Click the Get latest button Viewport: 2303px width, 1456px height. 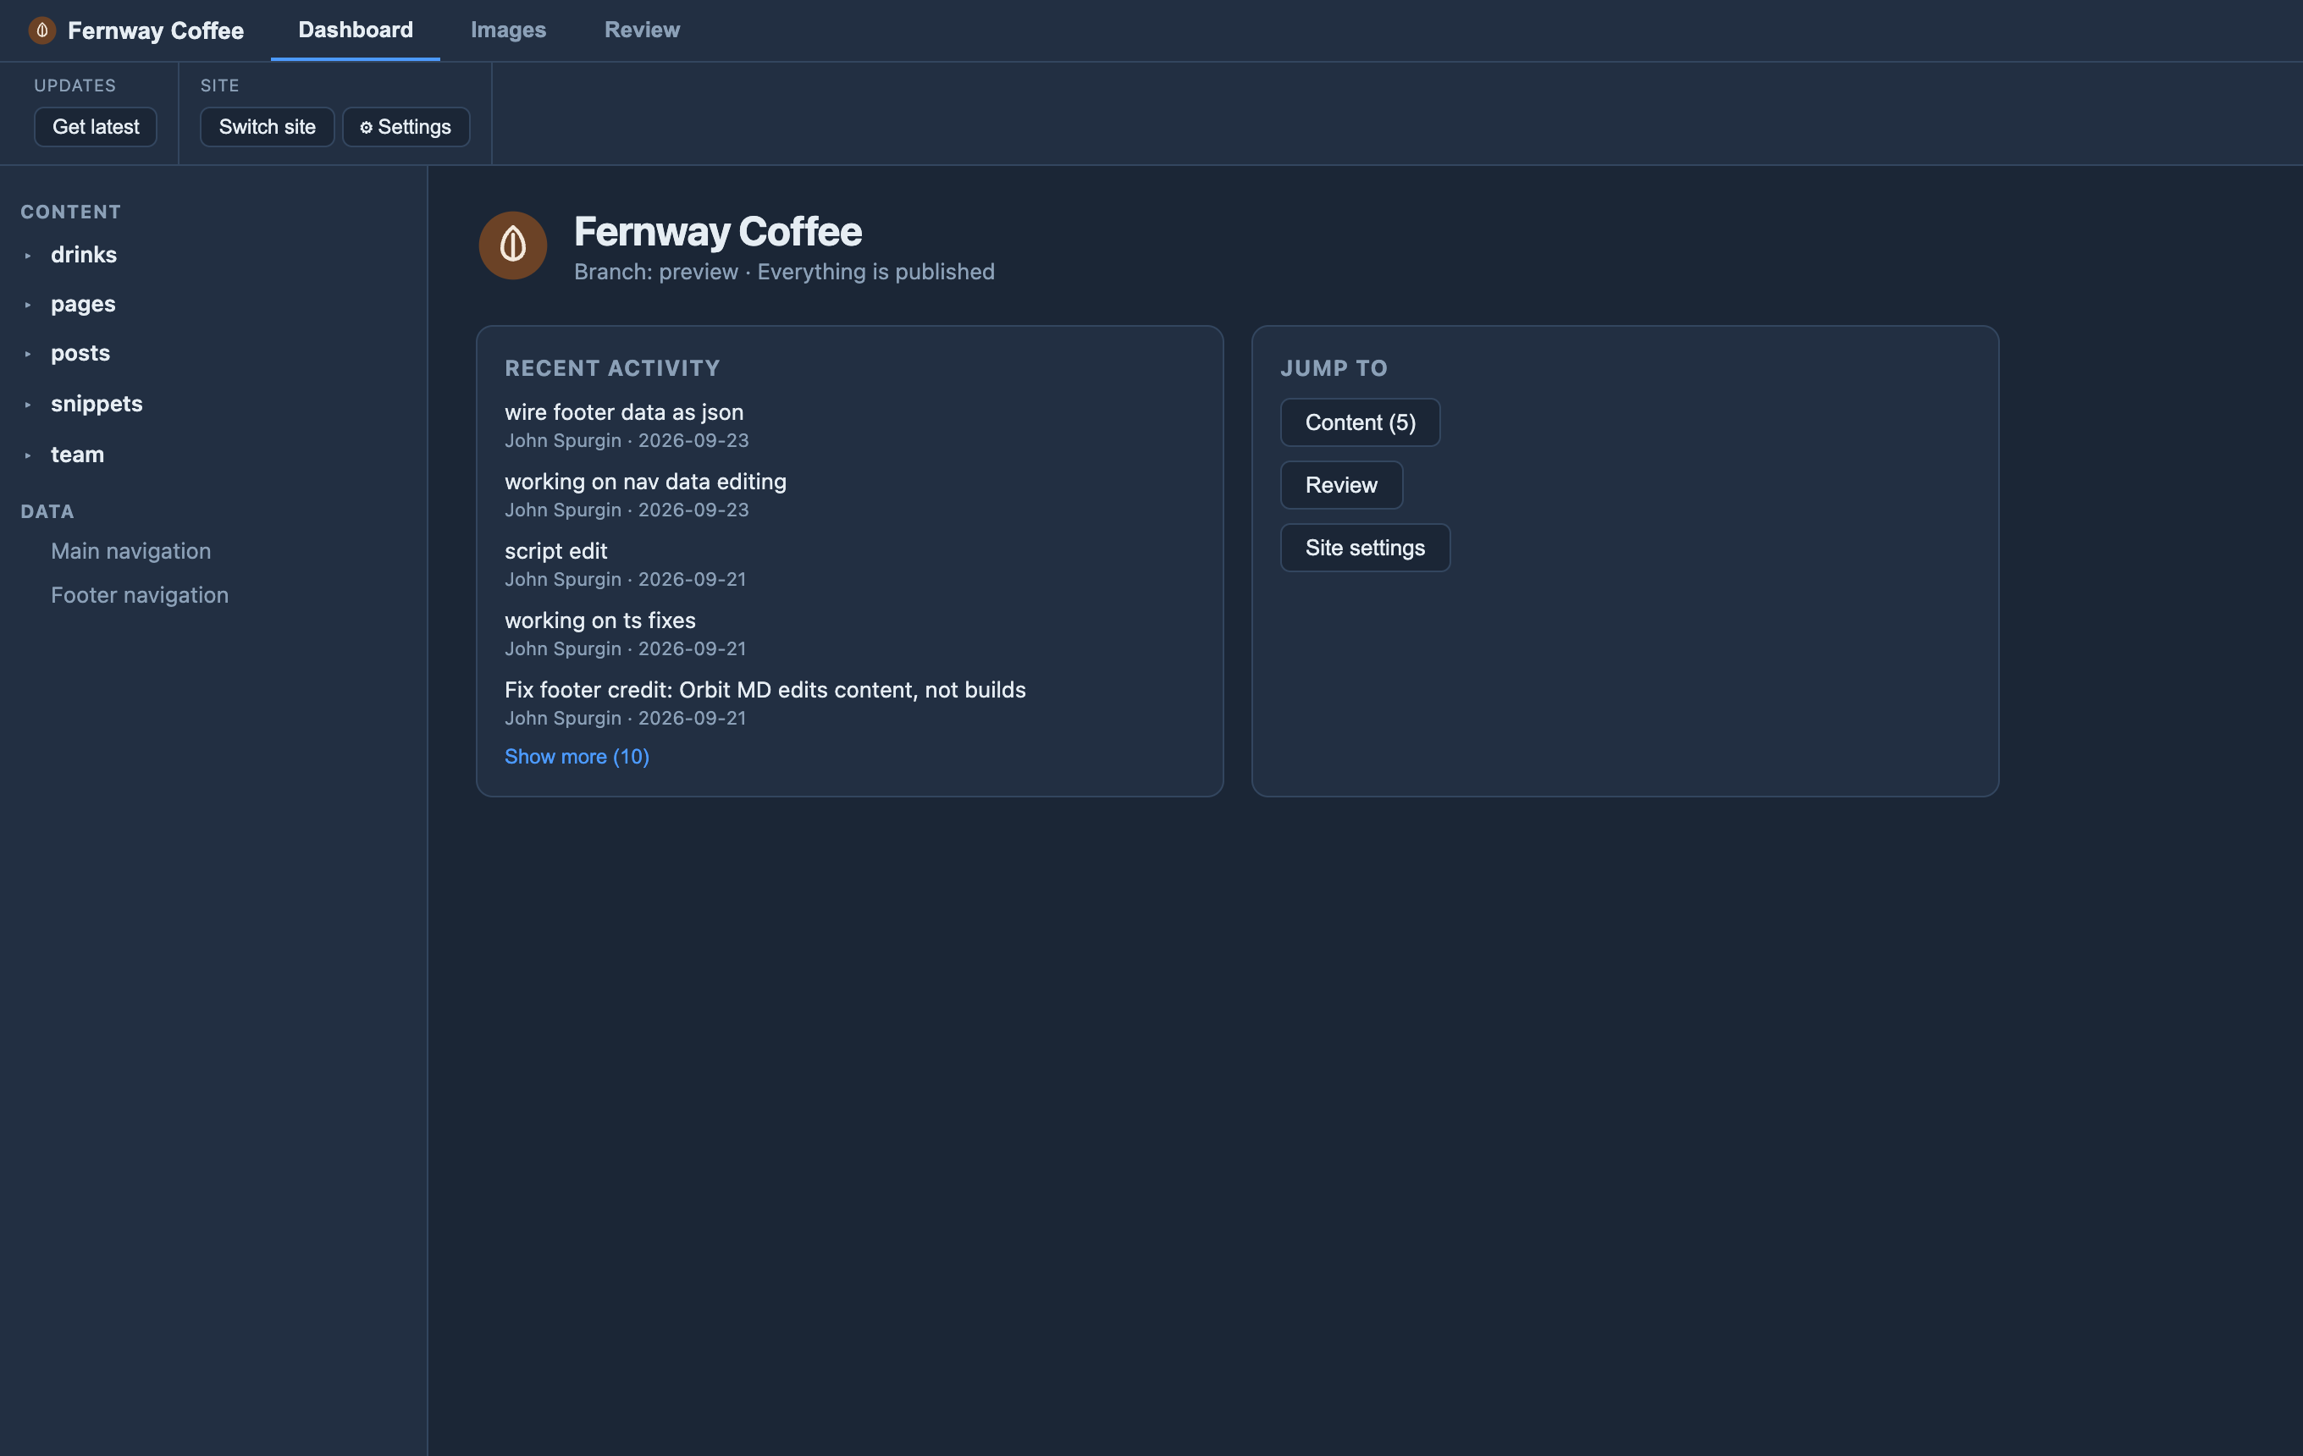point(96,127)
